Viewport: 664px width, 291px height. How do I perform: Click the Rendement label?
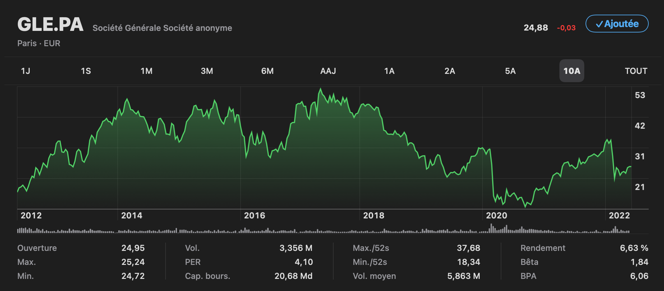click(x=543, y=248)
